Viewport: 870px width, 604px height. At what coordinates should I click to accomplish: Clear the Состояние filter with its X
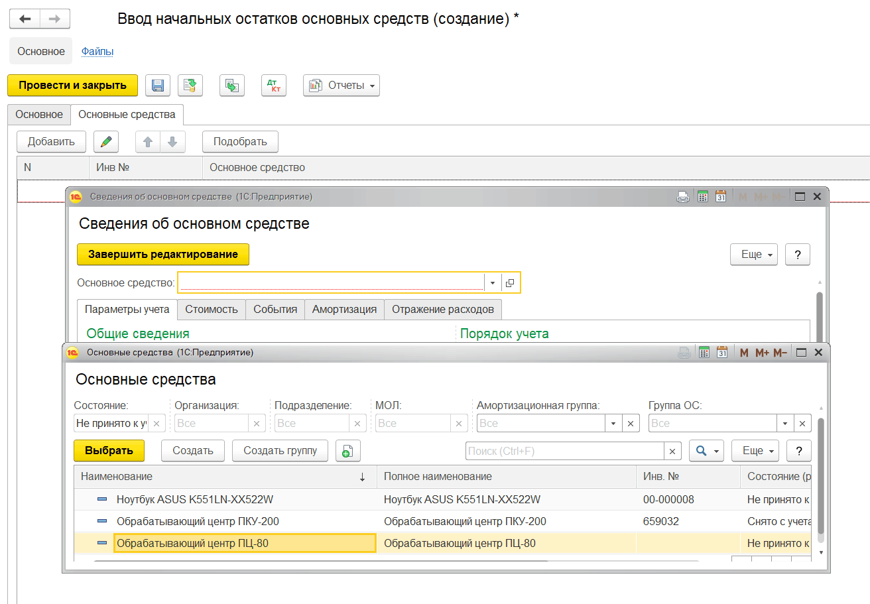pos(156,423)
